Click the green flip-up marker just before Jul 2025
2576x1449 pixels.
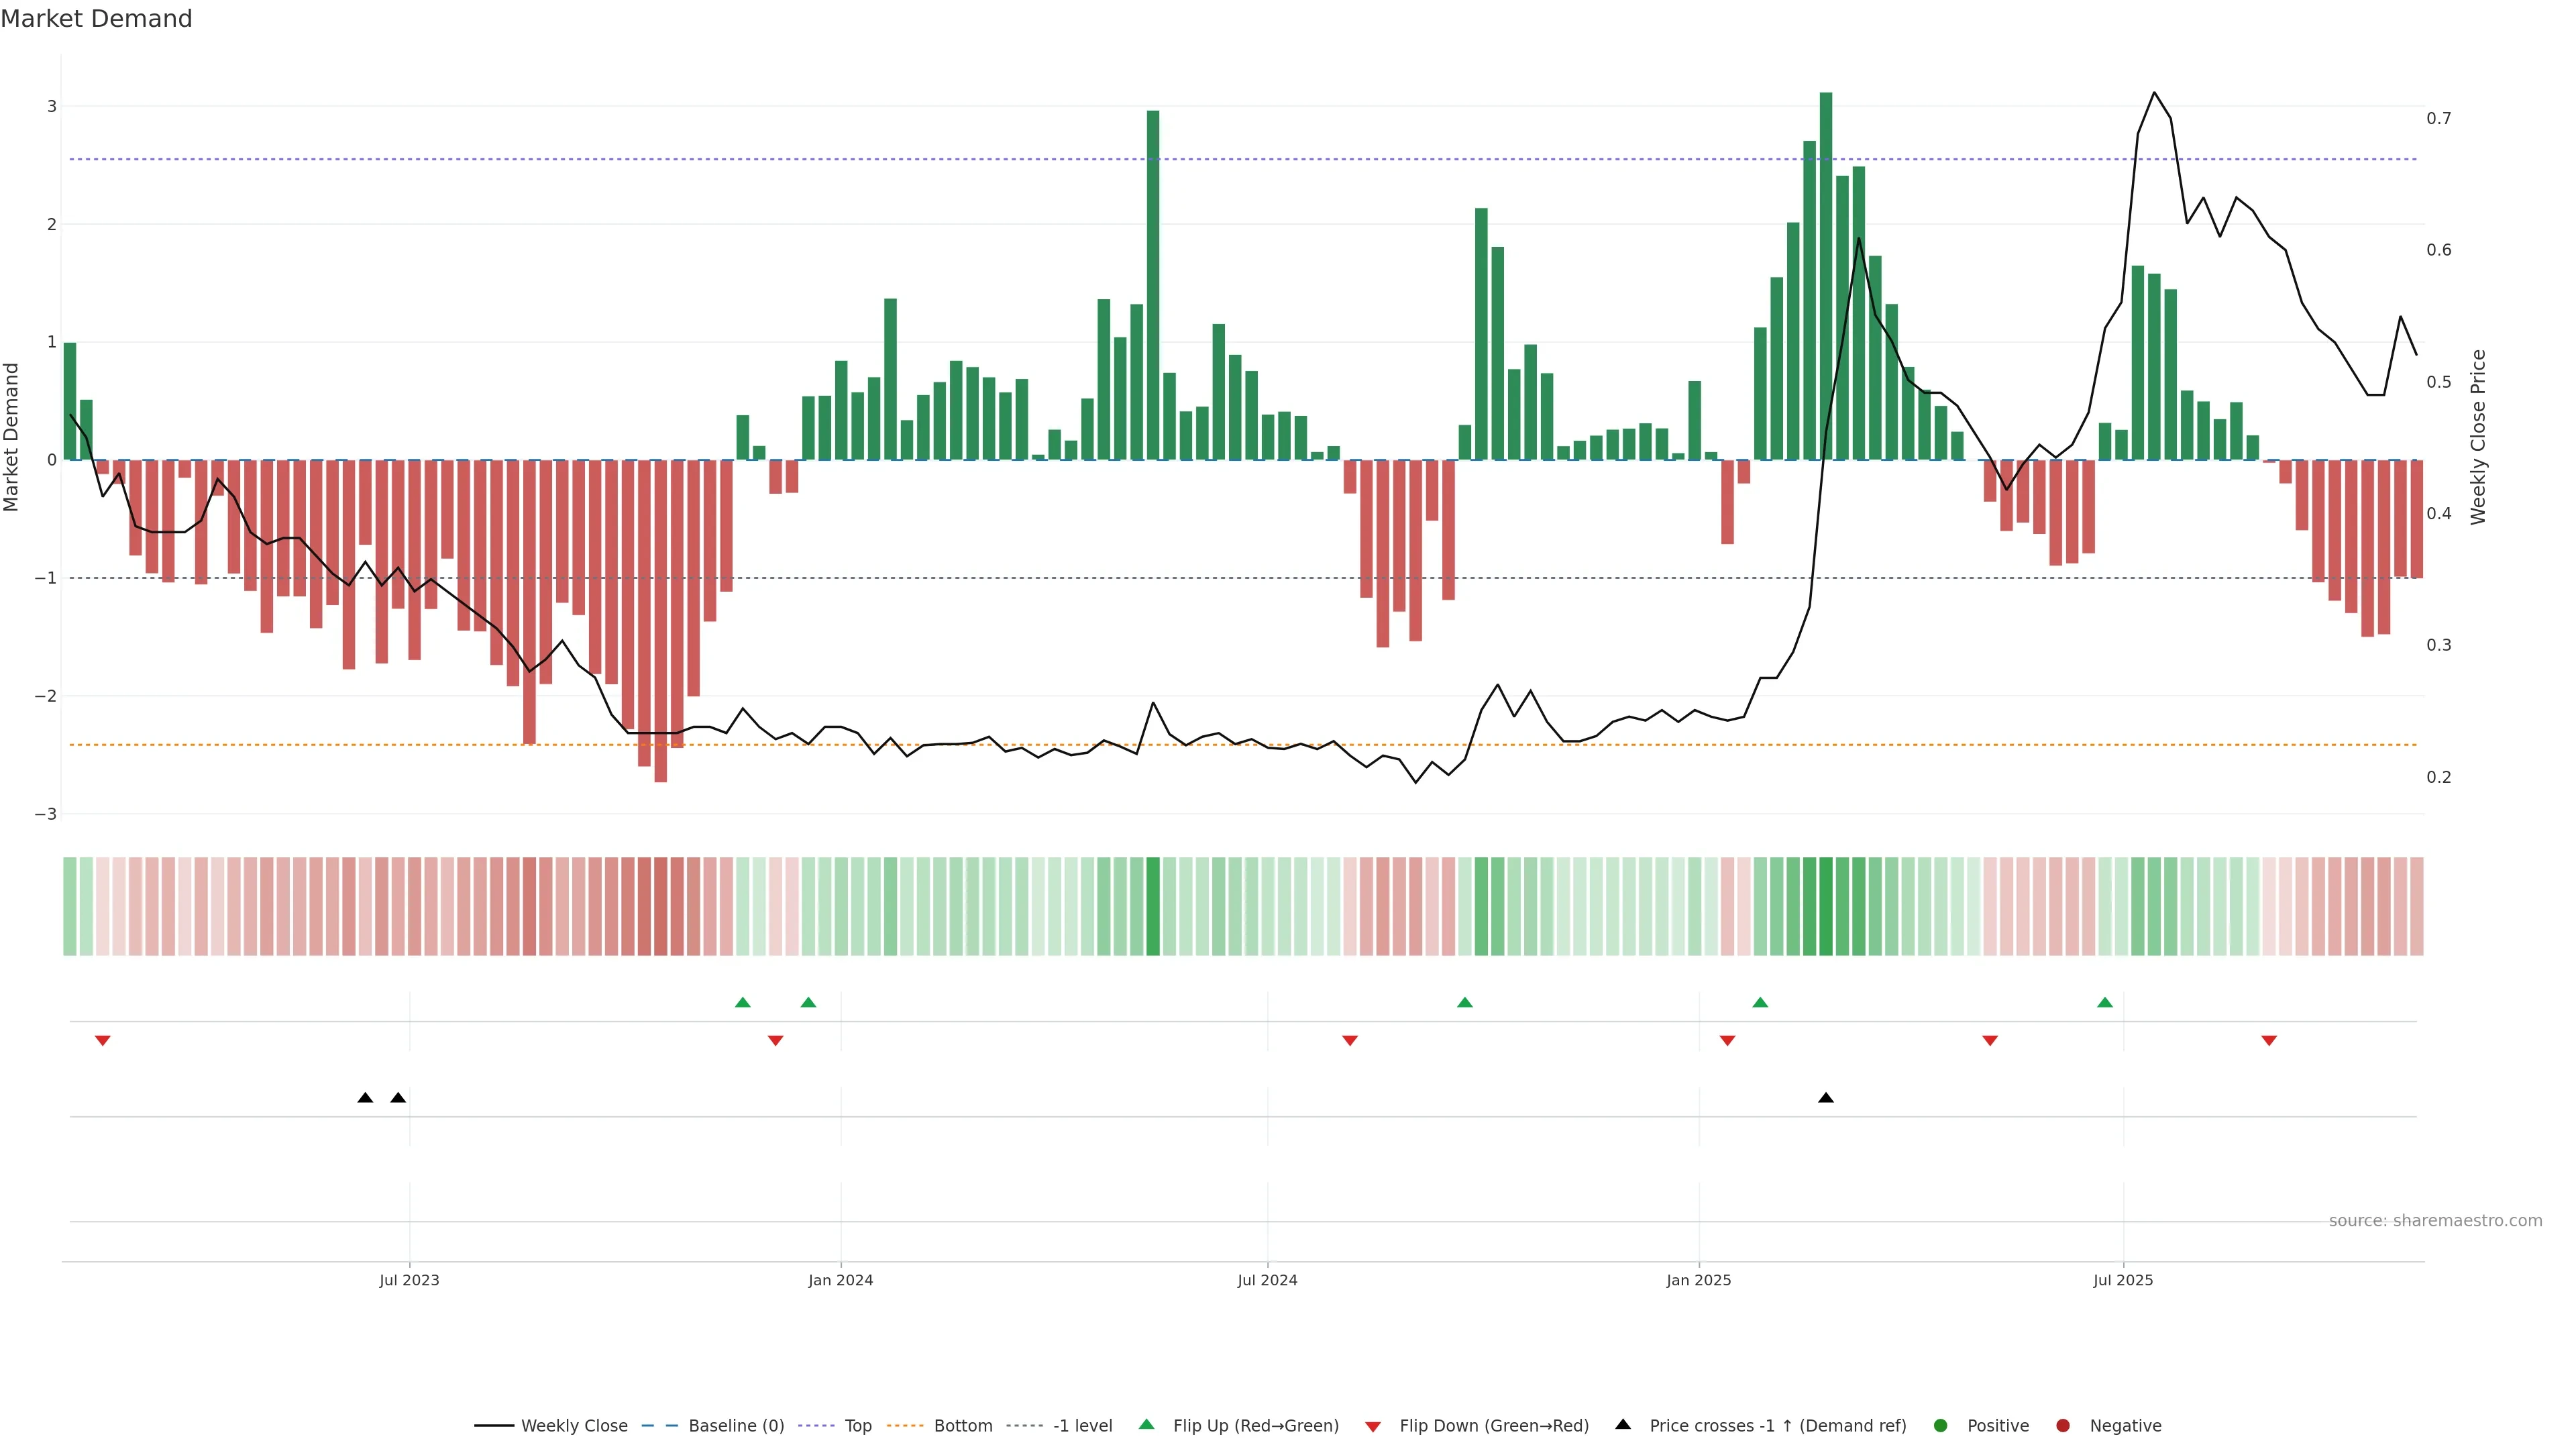(x=2105, y=1002)
